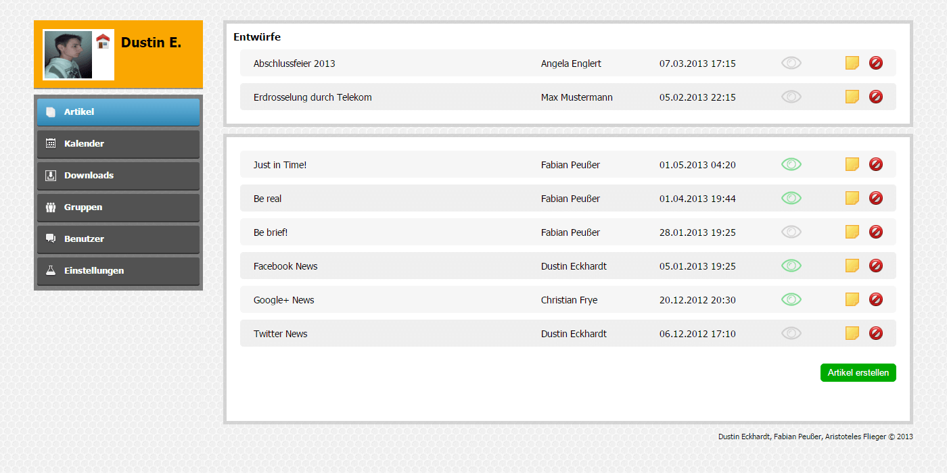Publish 'Be brief!' using its grey eye icon
This screenshot has height=473, width=947.
tap(791, 232)
